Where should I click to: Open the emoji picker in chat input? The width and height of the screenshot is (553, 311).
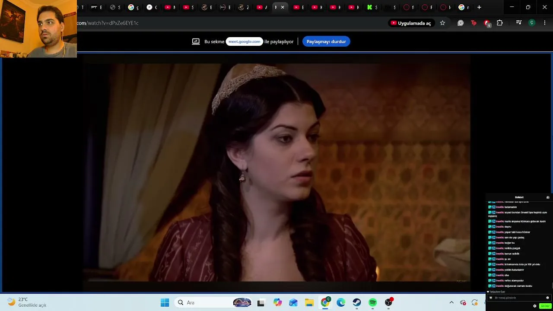tap(547, 298)
